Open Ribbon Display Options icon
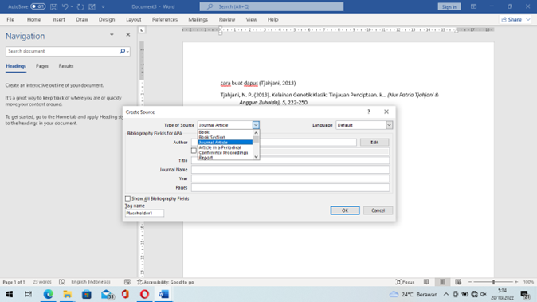This screenshot has height=302, width=537. tap(473, 6)
